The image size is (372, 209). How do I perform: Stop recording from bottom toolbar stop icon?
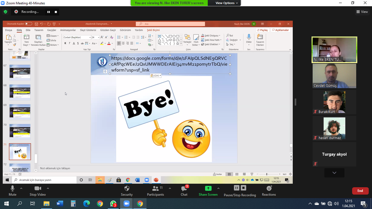point(243,188)
